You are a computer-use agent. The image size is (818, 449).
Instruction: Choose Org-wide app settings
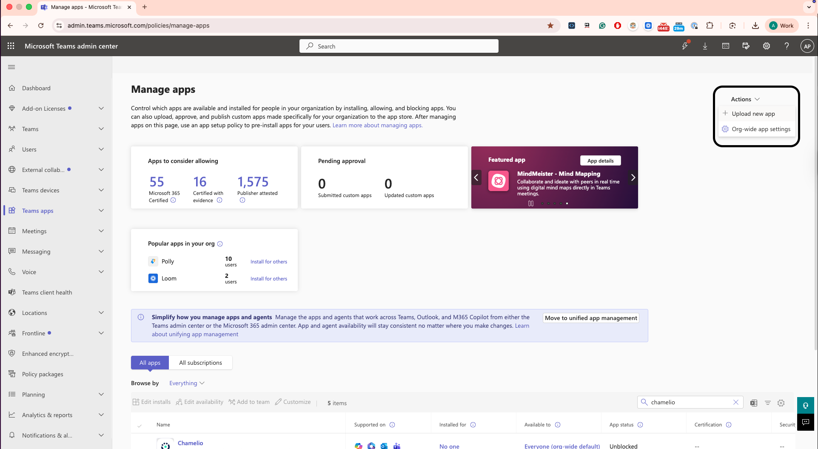[x=756, y=129]
